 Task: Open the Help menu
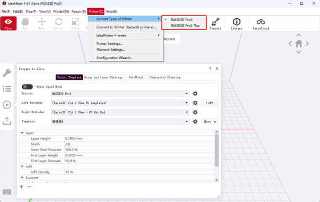[111, 12]
